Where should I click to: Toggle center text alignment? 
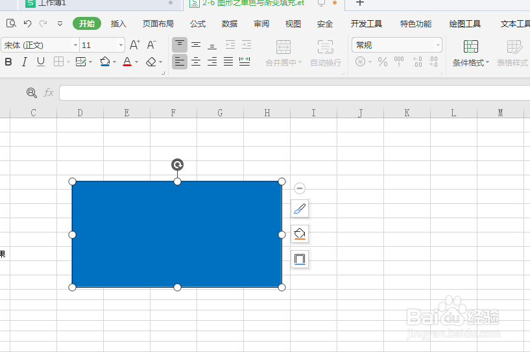click(x=196, y=62)
